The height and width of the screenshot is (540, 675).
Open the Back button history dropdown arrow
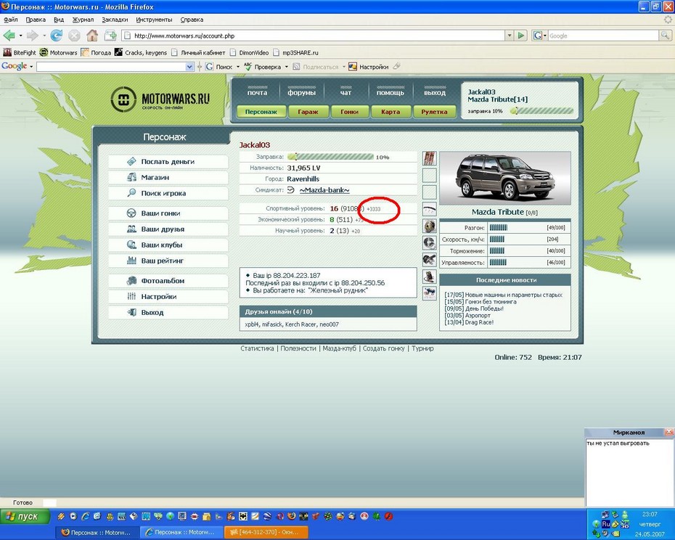[20, 36]
